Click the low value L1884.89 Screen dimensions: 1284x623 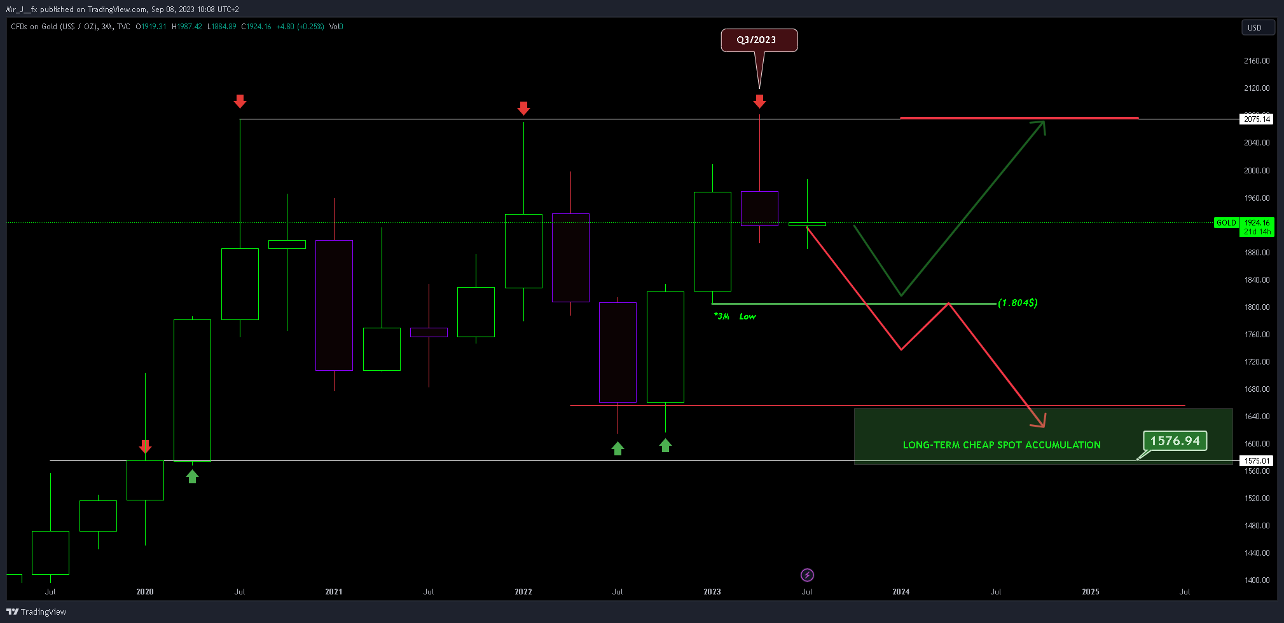[x=222, y=27]
